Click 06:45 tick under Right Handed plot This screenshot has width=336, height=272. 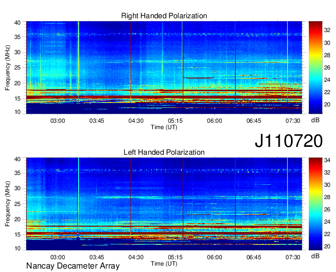253,121
